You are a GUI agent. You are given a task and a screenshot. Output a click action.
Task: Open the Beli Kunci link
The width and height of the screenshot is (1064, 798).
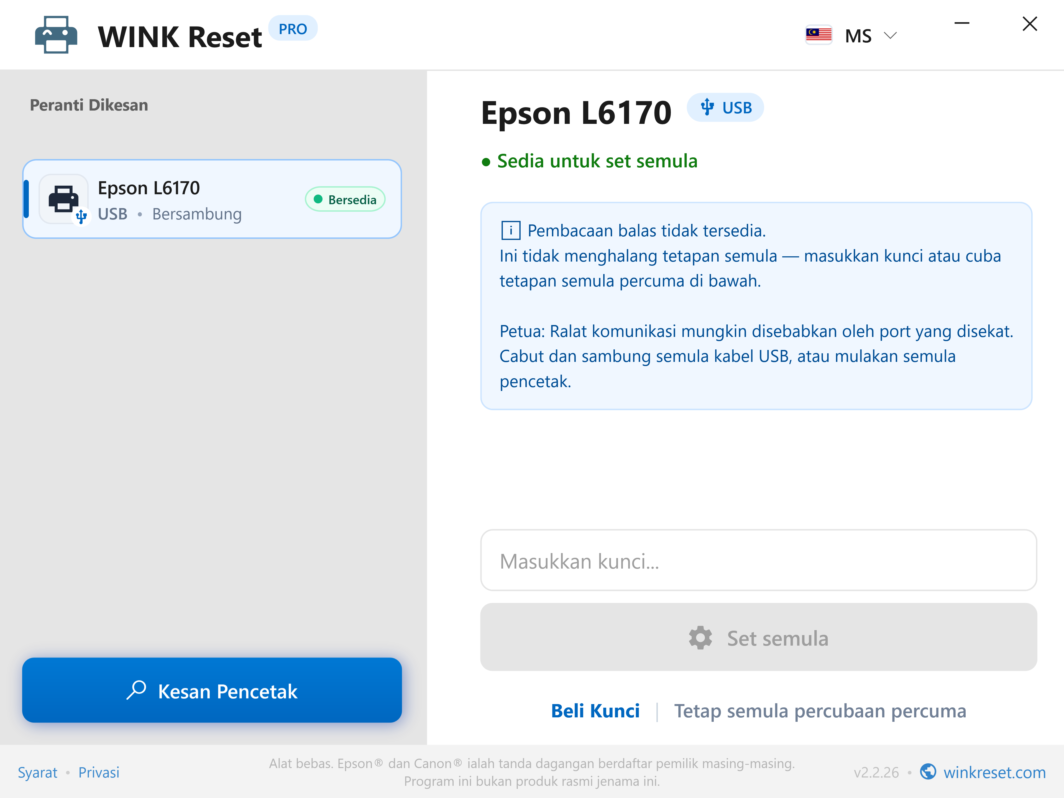pos(595,711)
